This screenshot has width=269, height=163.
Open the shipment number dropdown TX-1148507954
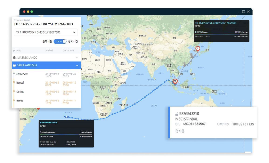[46, 32]
